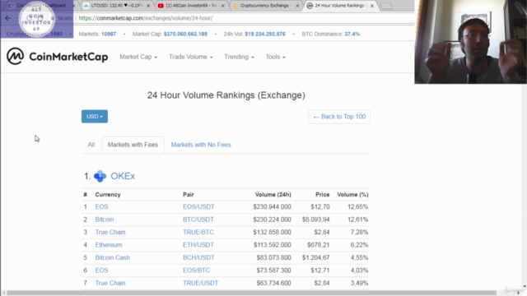Image resolution: width=527 pixels, height=296 pixels.
Task: Click the OKEx exchange logo icon
Action: [x=100, y=176]
